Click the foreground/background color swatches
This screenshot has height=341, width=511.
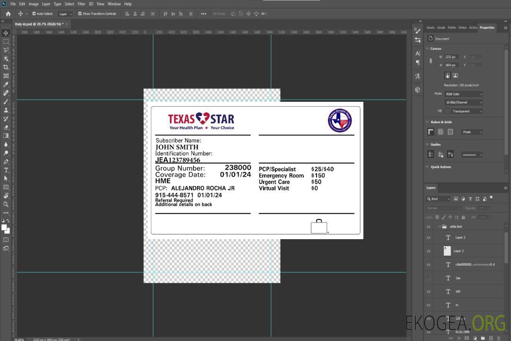[x=6, y=229]
